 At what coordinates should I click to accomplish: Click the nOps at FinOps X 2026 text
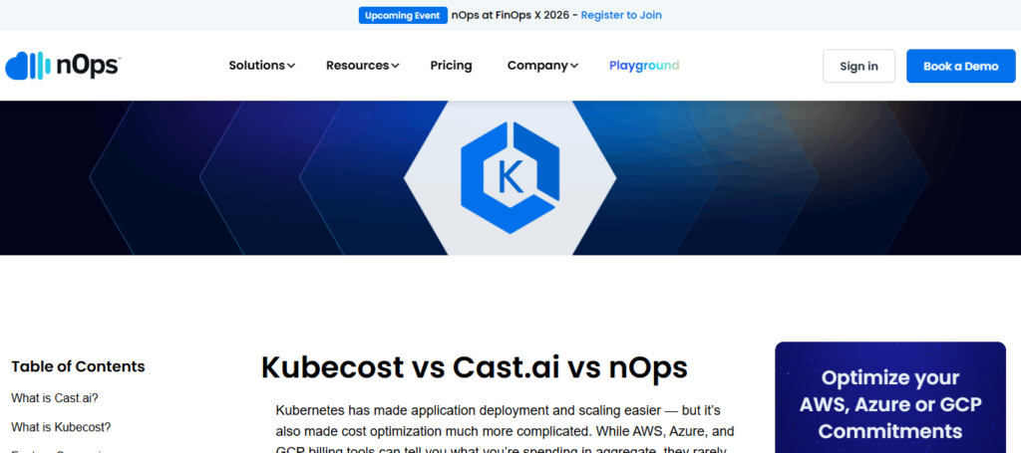[510, 15]
